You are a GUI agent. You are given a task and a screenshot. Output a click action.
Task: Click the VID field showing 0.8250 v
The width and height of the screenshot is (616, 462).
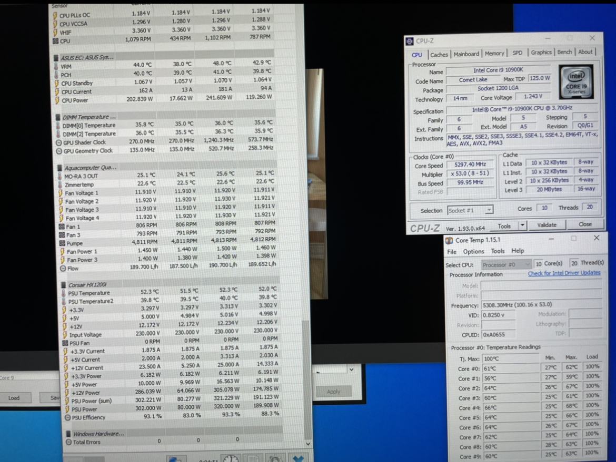[x=498, y=315]
